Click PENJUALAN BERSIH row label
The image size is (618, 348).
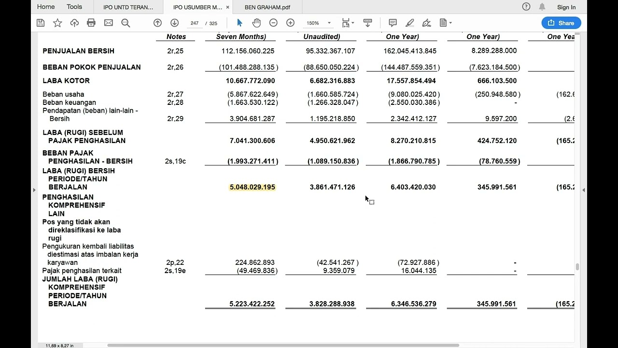click(x=78, y=51)
